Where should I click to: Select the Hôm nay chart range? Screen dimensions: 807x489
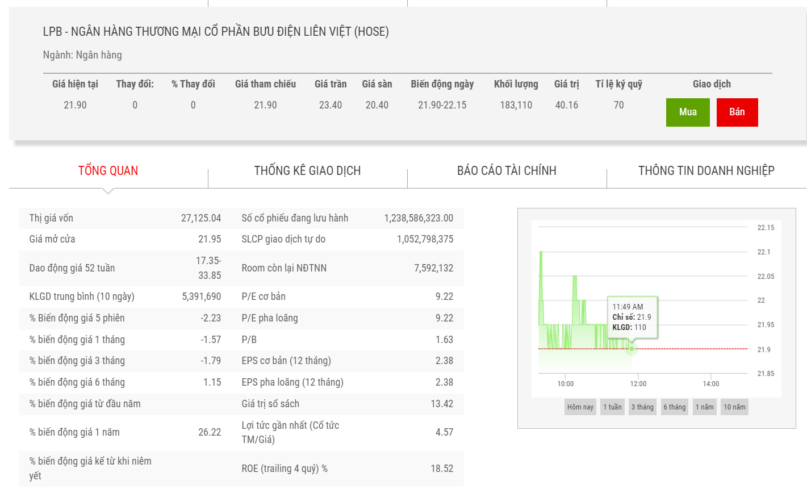tap(580, 407)
